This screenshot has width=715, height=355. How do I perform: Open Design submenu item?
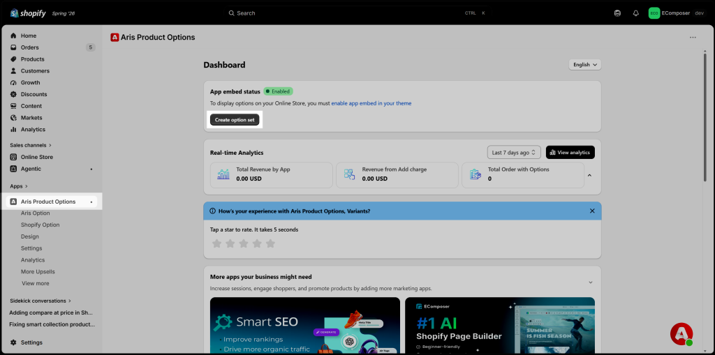pos(29,236)
